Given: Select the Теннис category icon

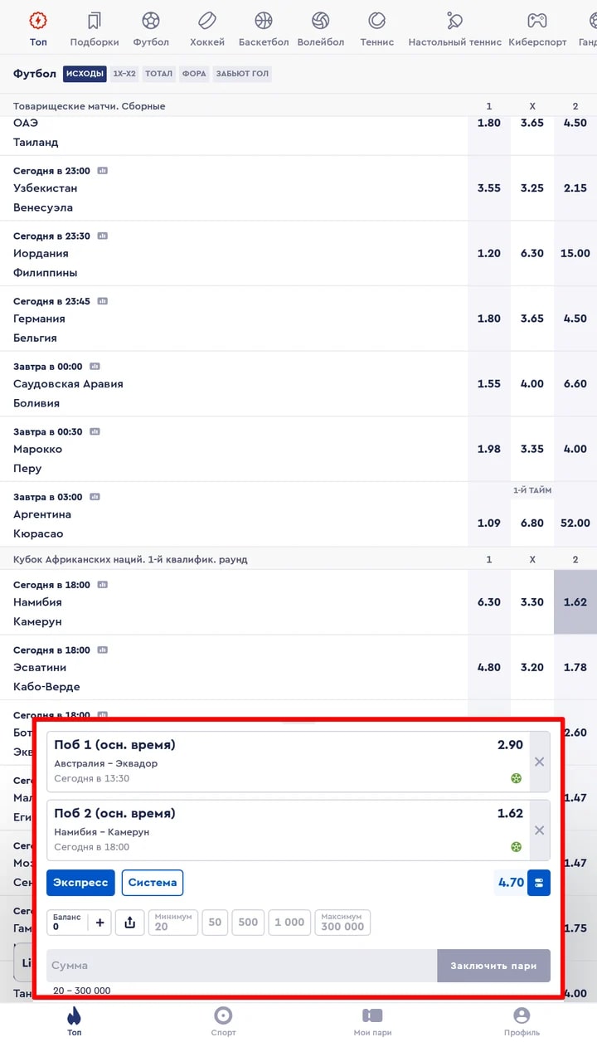Looking at the screenshot, I should point(377,21).
